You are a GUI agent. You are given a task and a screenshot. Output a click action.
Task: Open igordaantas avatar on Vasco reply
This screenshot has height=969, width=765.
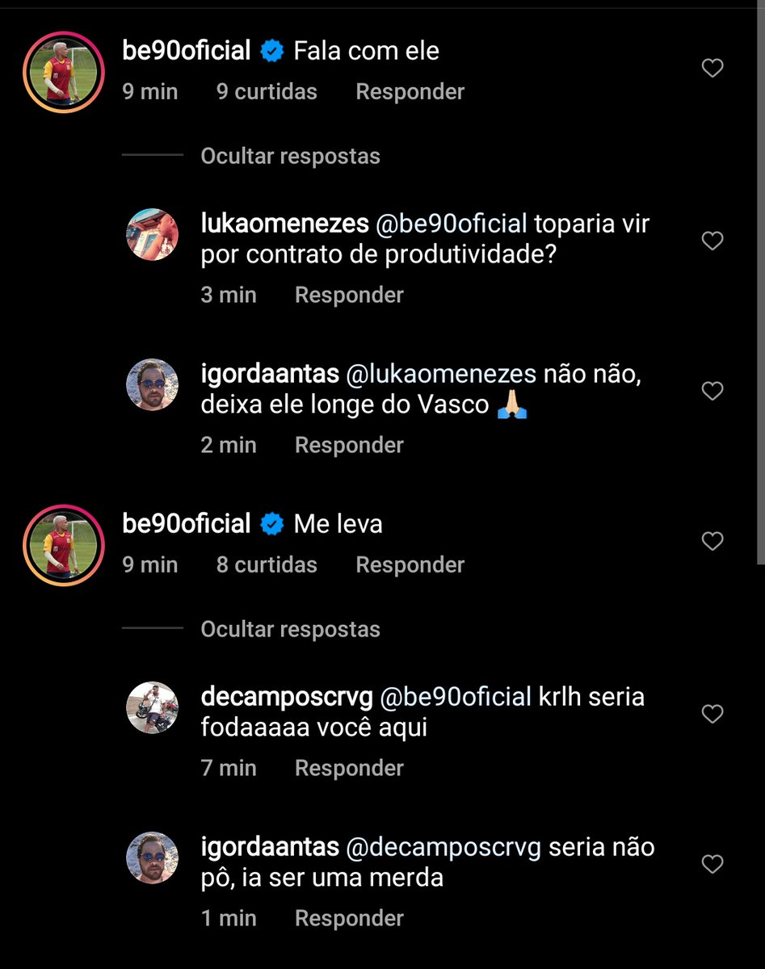coord(153,384)
